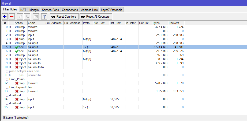This screenshot has width=247, height=123.
Task: Open the Mangle tab
Action: click(34, 10)
